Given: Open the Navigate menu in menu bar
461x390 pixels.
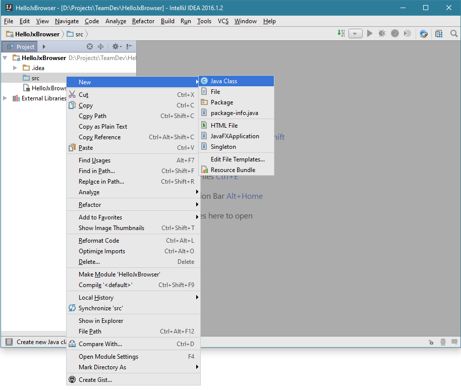Looking at the screenshot, I should click(x=67, y=21).
